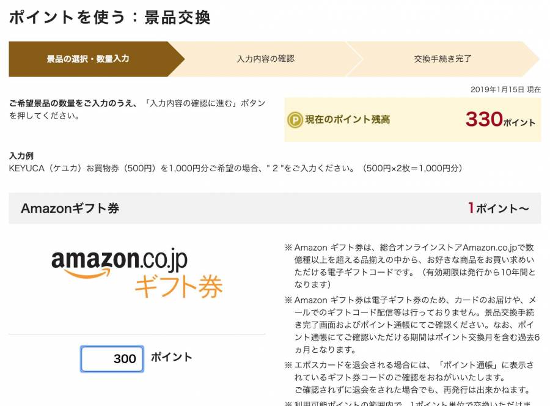The height and width of the screenshot is (406, 550).
Task: Select the 交換手続き完了 step
Action: 442,59
